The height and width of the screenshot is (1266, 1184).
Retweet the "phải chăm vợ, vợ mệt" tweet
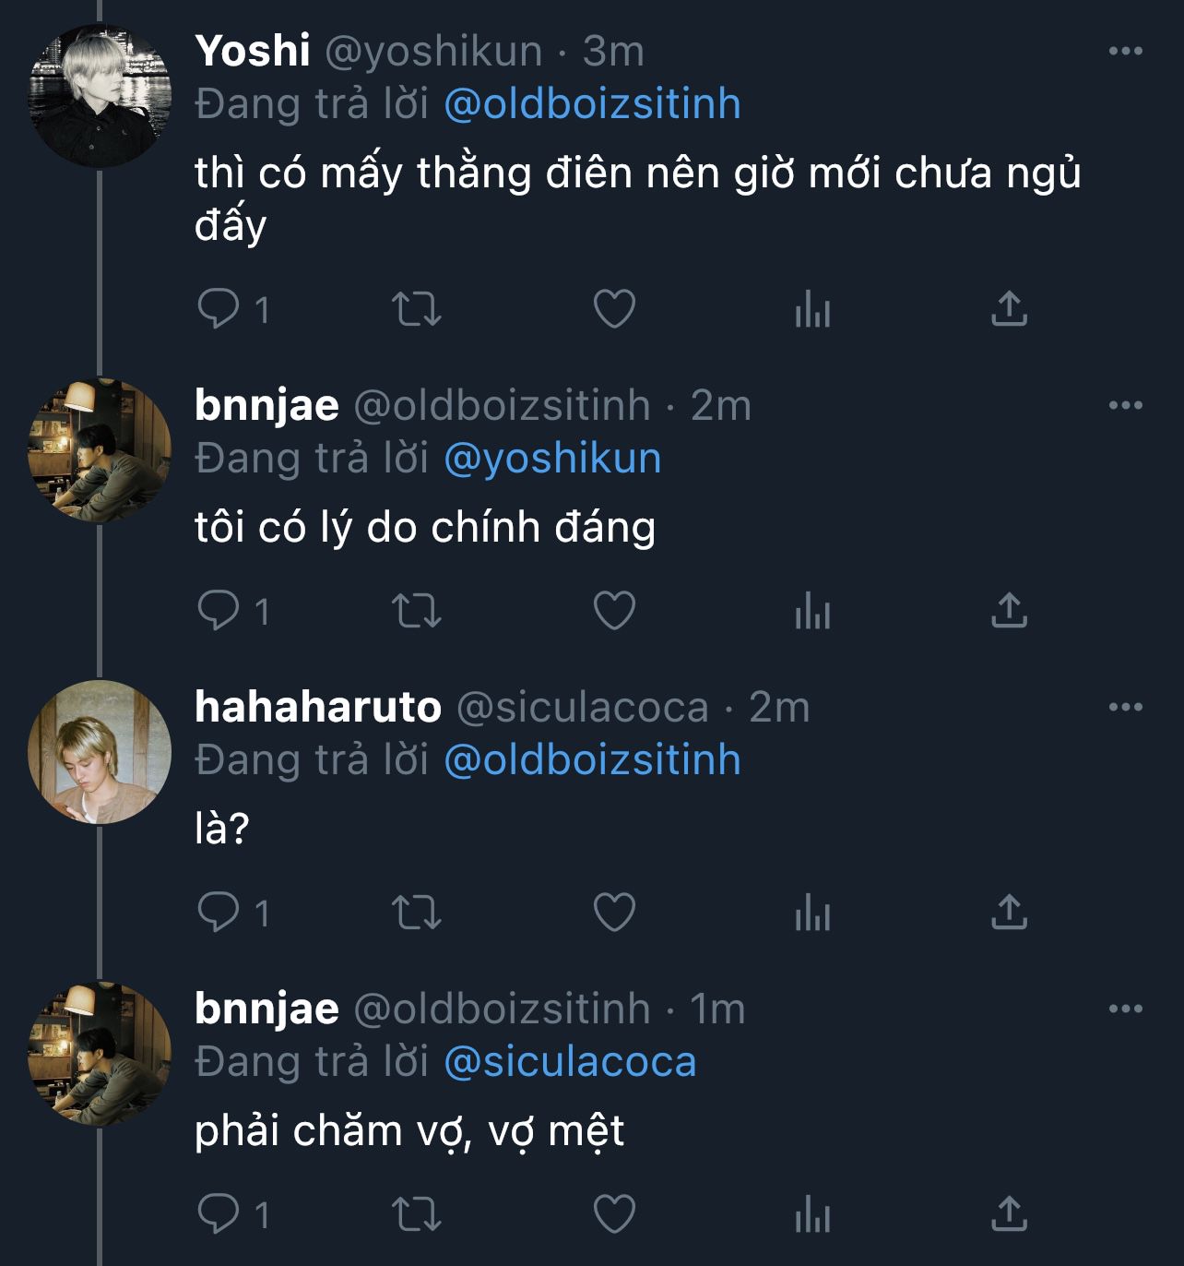click(x=417, y=1214)
